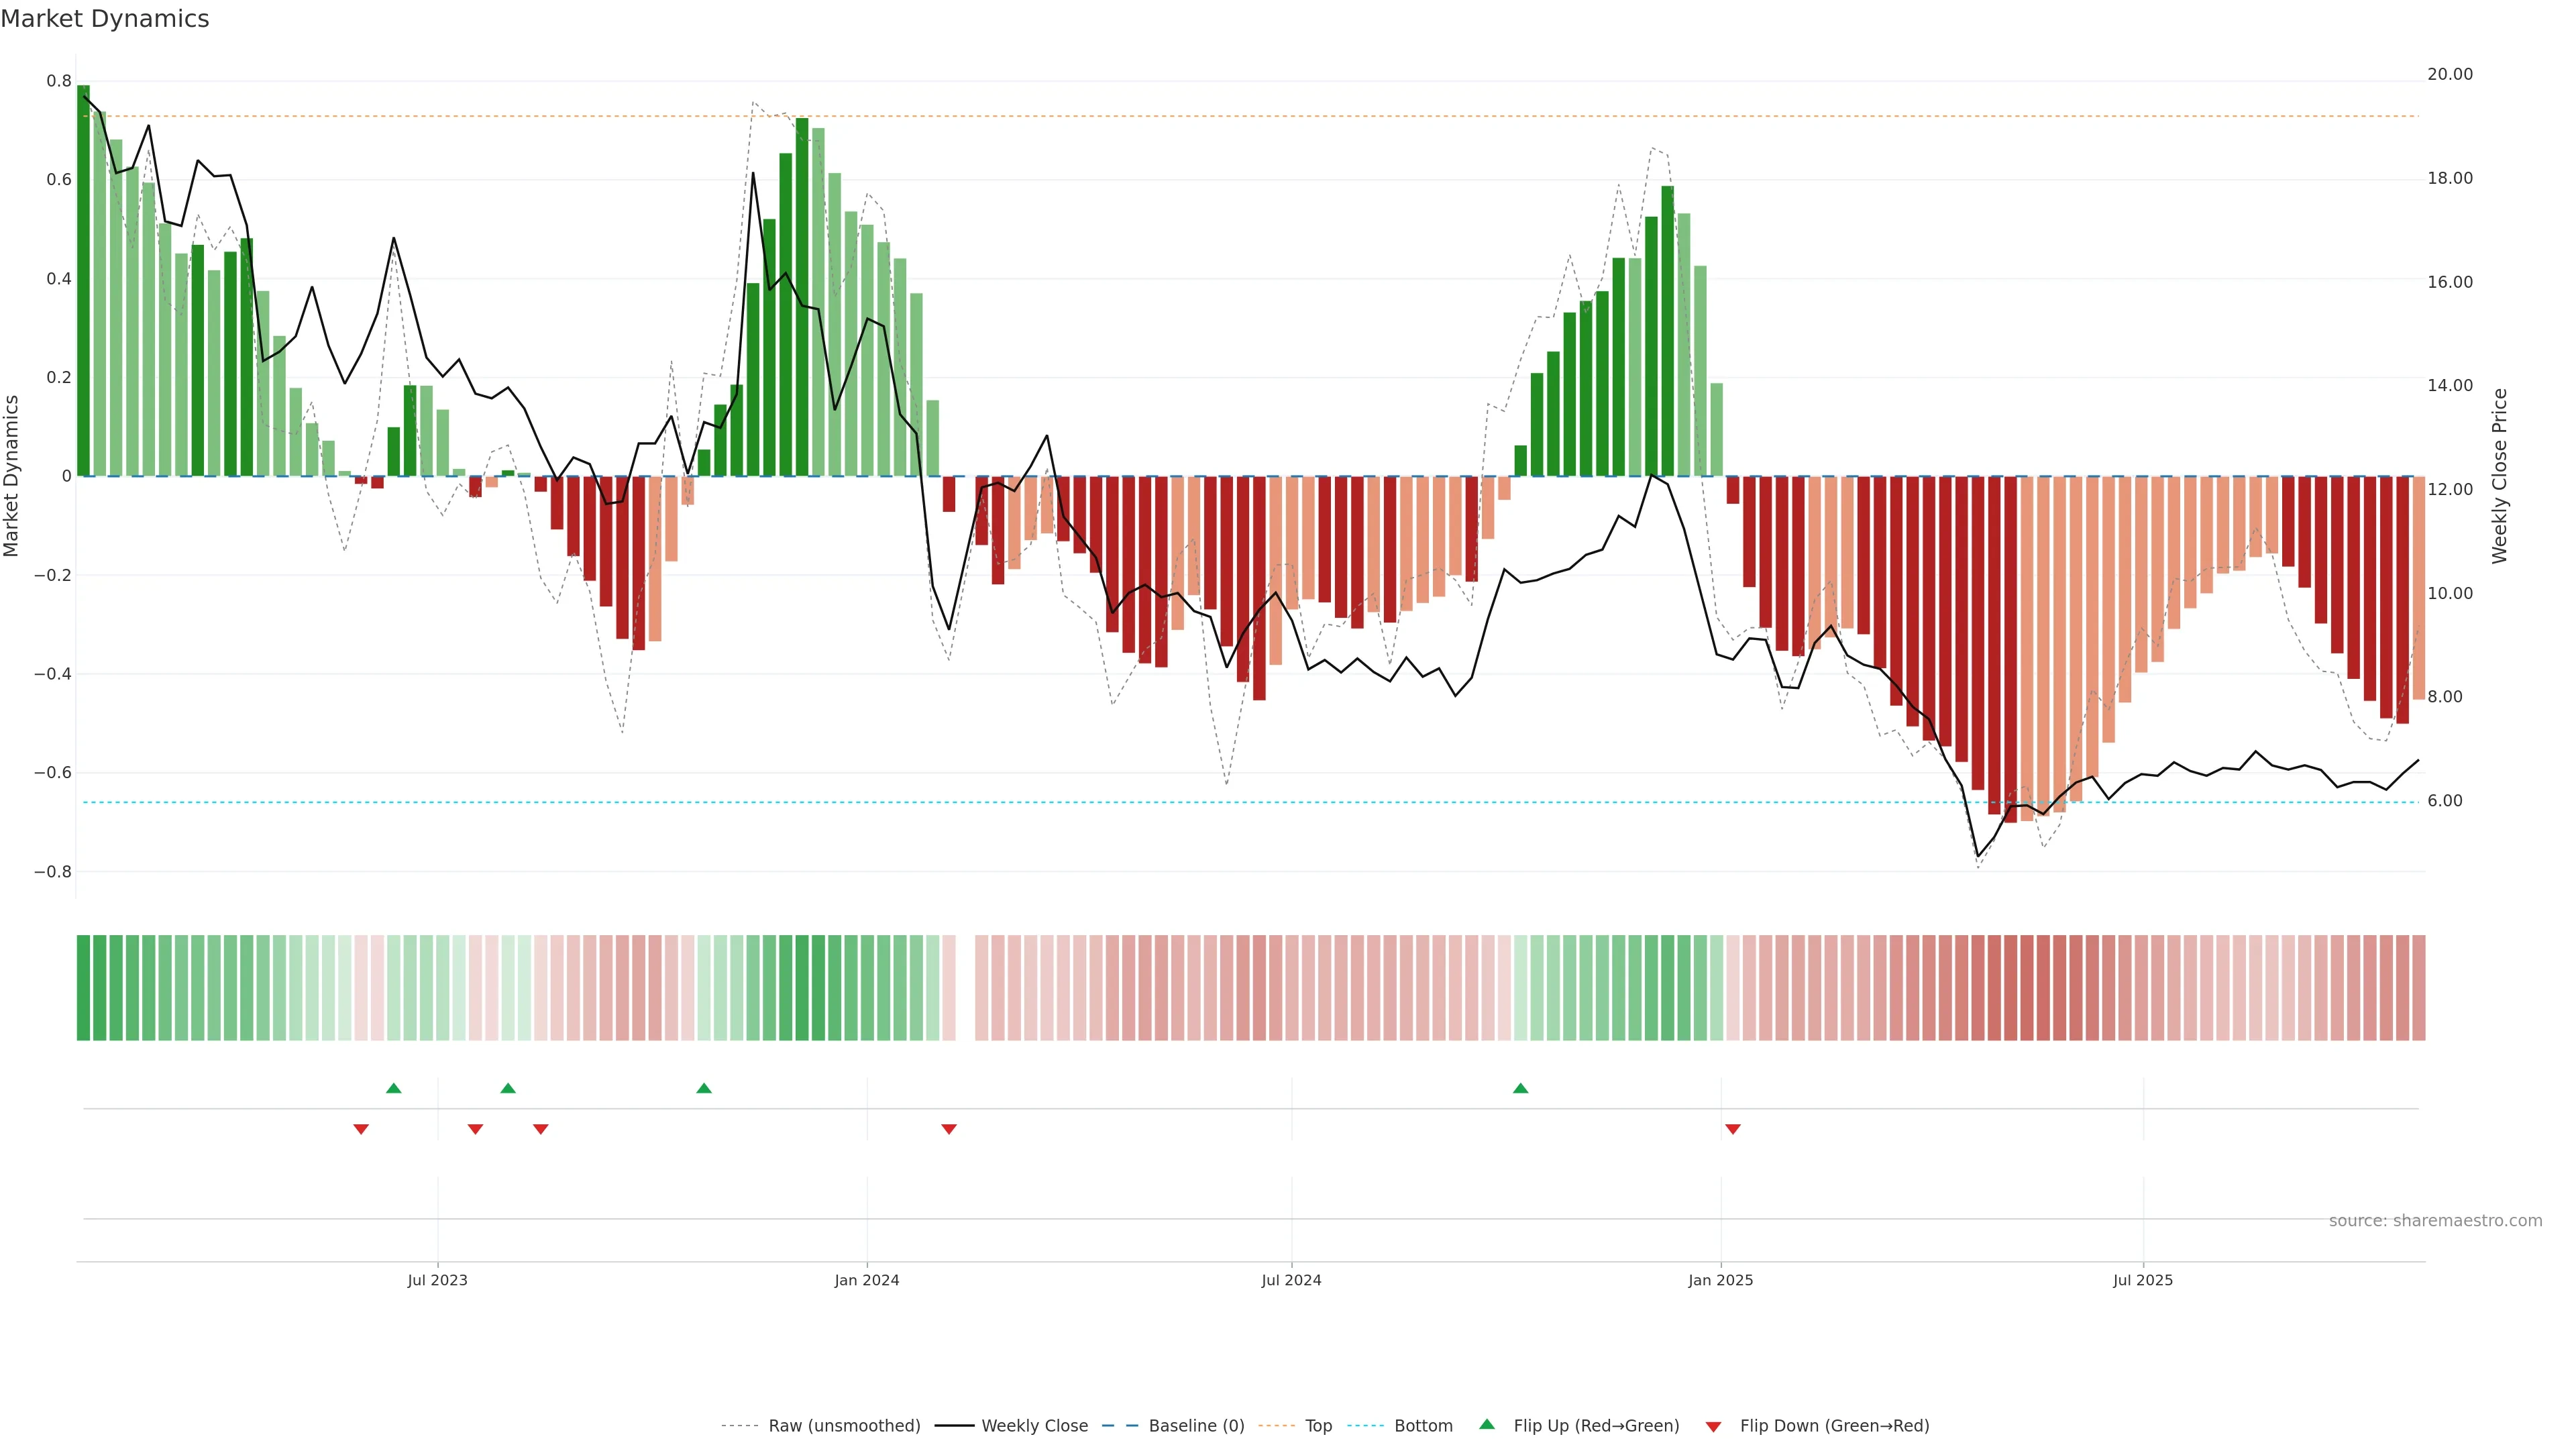Click the Jul 2023 x-axis label
This screenshot has width=2576, height=1449.
click(437, 1280)
